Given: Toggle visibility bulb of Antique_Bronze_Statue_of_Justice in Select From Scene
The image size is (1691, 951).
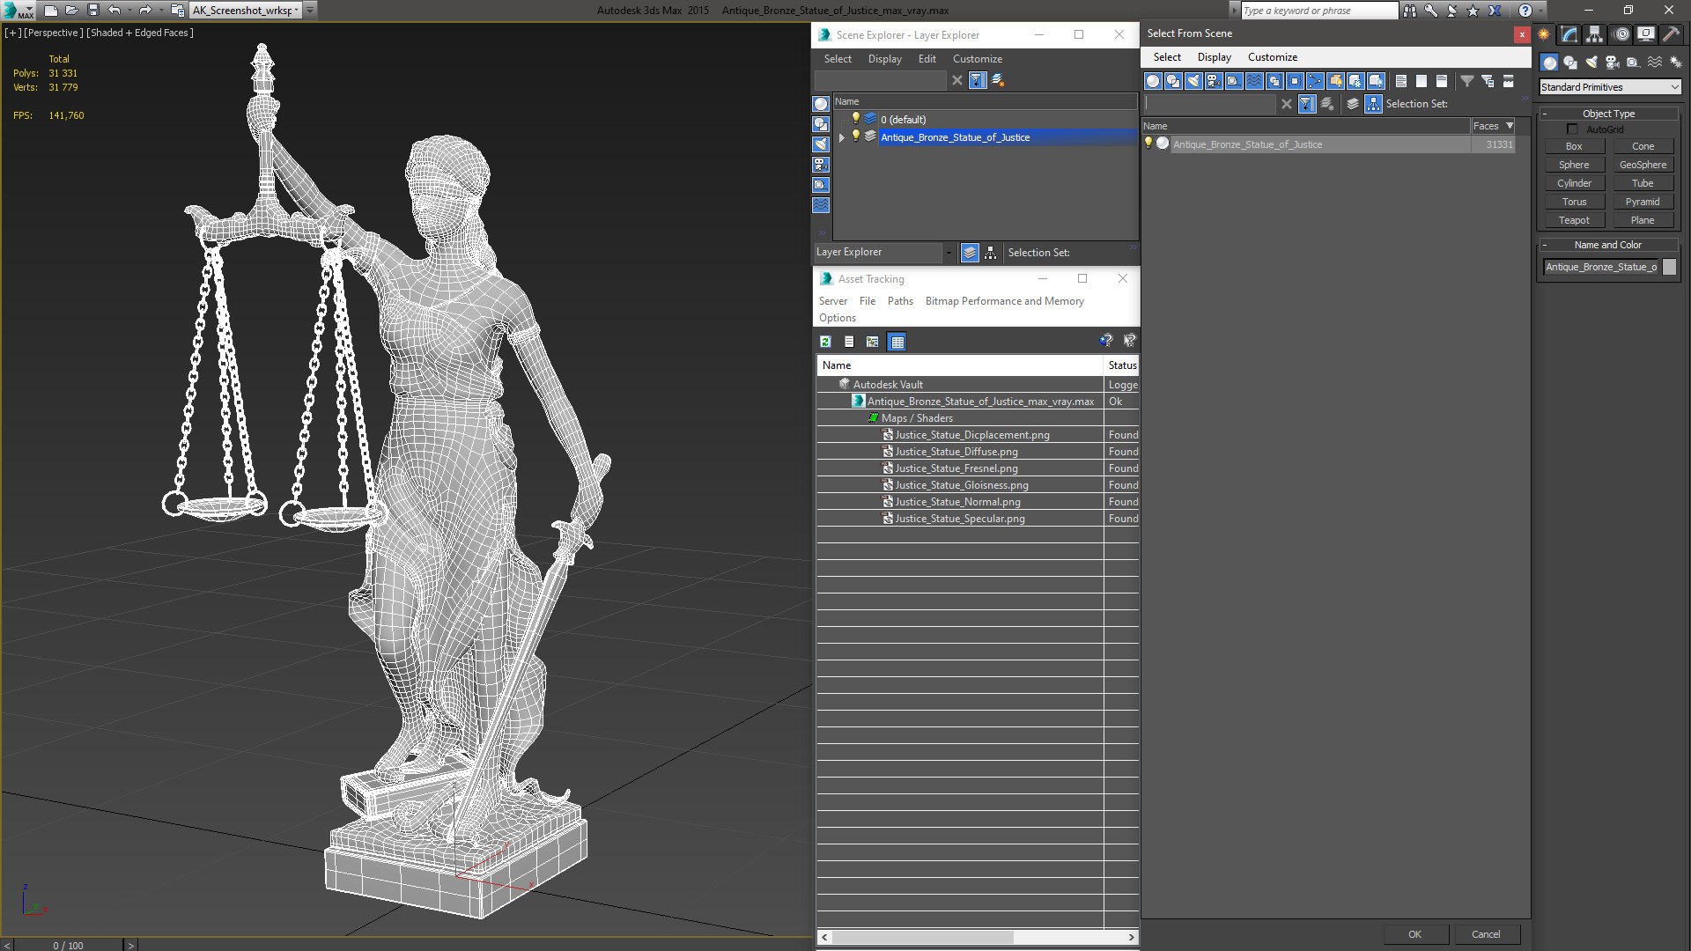Looking at the screenshot, I should [1148, 144].
